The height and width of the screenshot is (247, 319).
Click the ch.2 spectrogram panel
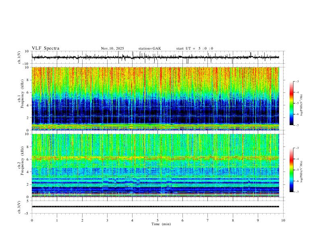pyautogui.click(x=155, y=165)
